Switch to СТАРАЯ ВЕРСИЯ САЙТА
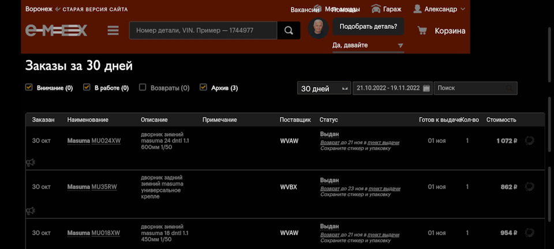 pos(95,9)
